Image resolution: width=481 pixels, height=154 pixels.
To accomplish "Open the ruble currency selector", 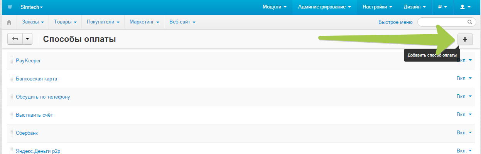I will coord(442,7).
